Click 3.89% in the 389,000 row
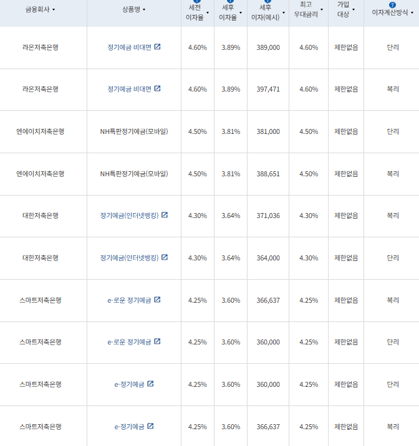419x446 pixels. click(231, 47)
